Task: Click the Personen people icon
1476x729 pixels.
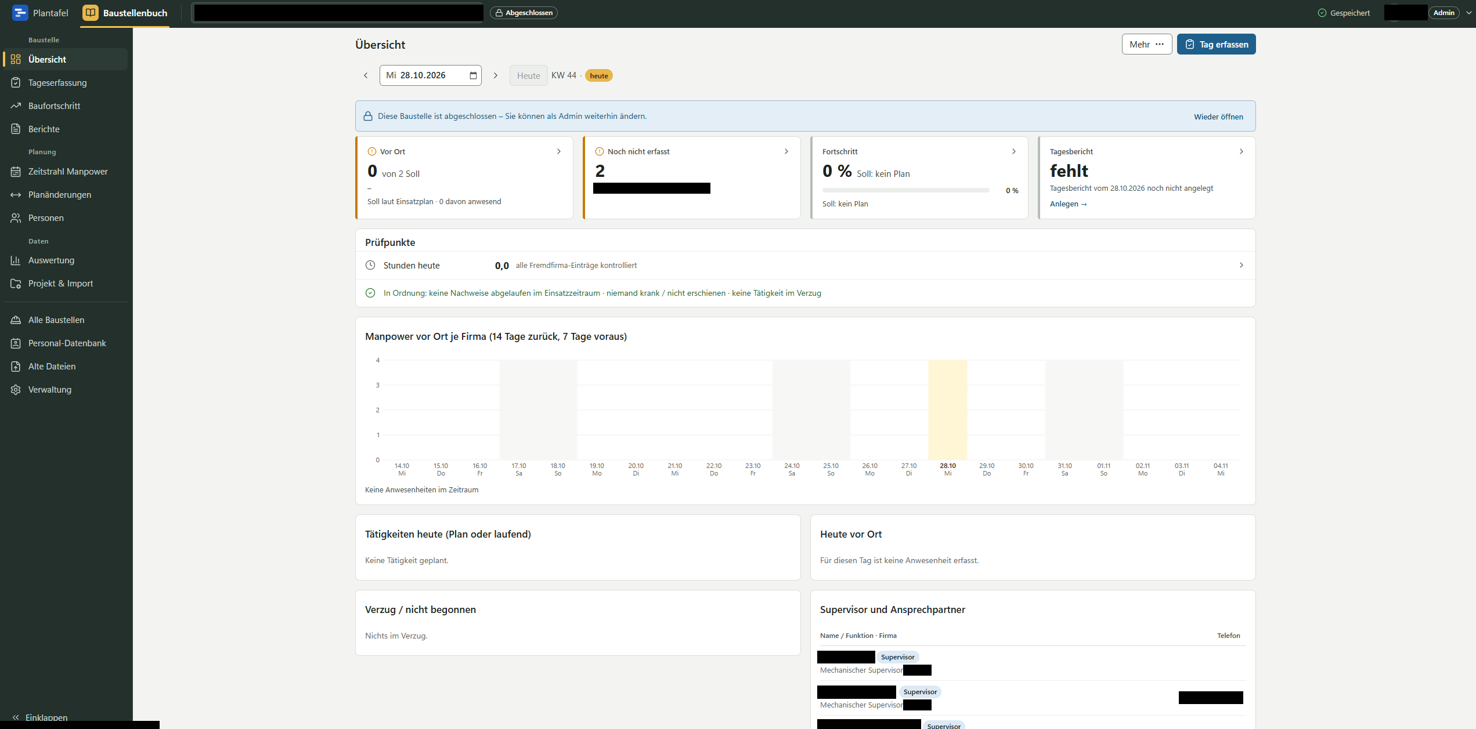Action: (16, 217)
